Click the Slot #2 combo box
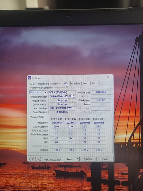This screenshot has height=191, width=143. coord(38,92)
